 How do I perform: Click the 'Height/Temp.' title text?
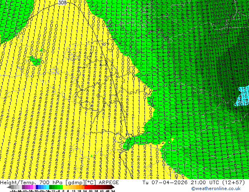coord(17,183)
